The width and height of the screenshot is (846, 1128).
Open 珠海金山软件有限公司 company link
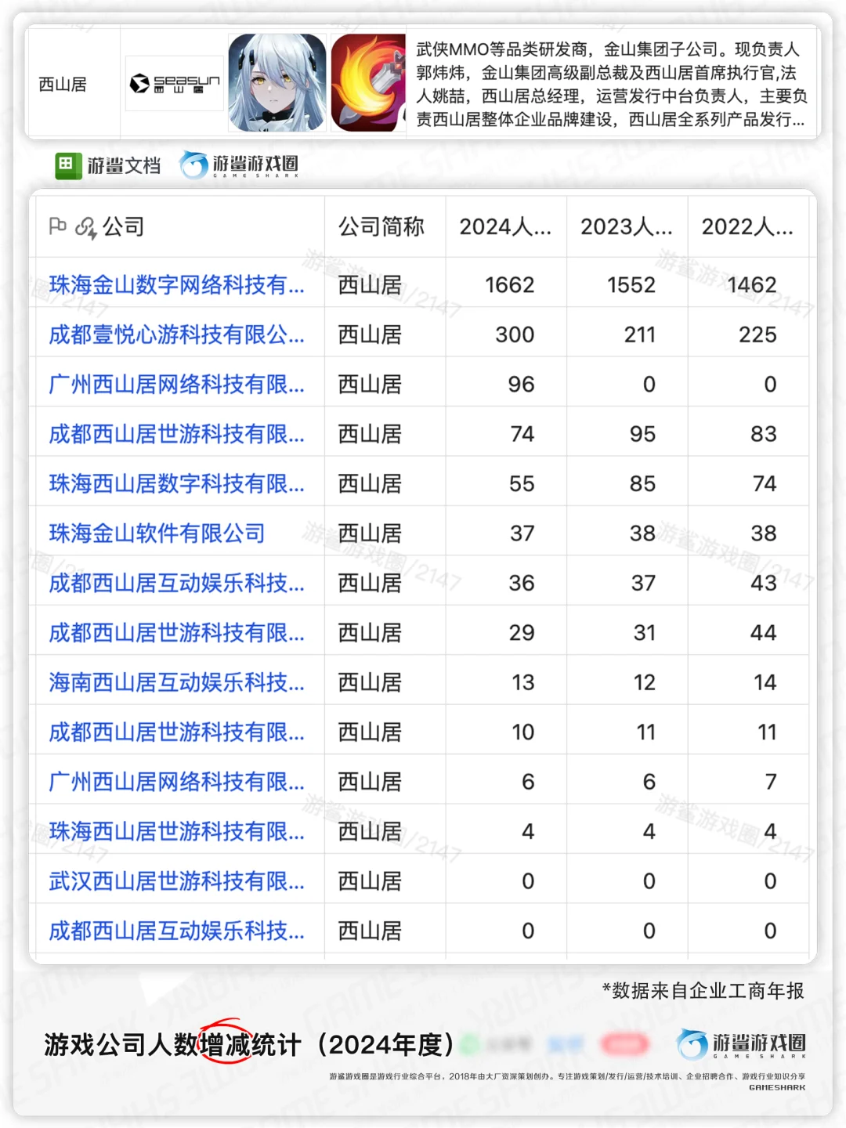[157, 533]
